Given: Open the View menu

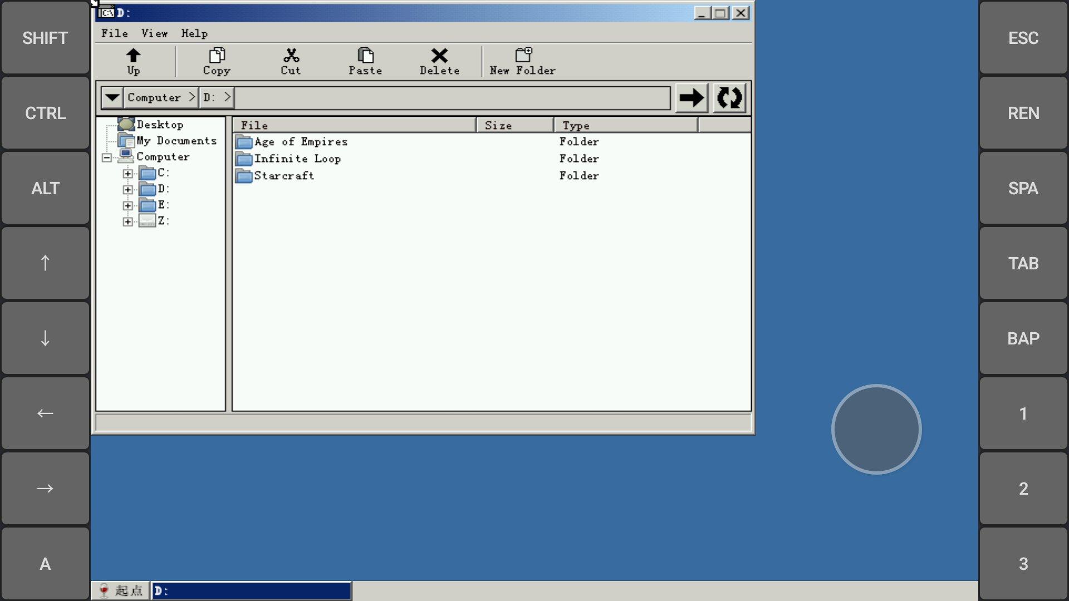Looking at the screenshot, I should click(x=154, y=33).
